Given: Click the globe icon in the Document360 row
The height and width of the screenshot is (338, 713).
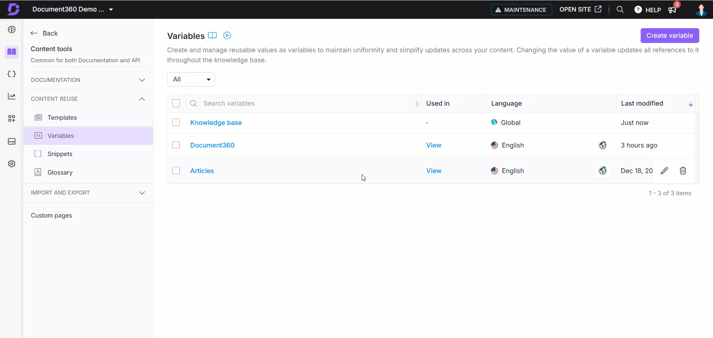Looking at the screenshot, I should (603, 145).
